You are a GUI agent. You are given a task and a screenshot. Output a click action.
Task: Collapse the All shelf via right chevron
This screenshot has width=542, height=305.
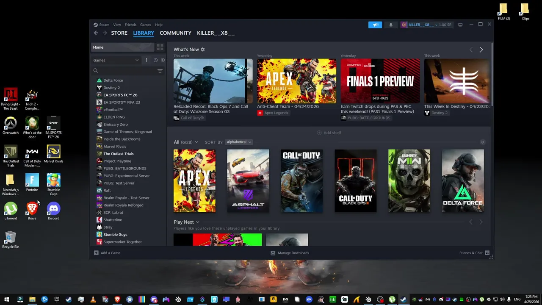[482, 142]
